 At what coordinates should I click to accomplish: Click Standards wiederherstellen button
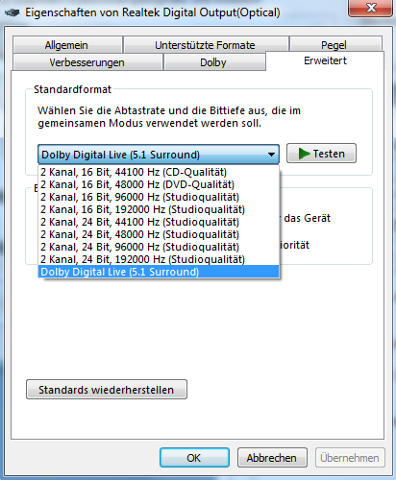[107, 390]
